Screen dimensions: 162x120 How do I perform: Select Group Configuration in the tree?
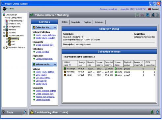(13, 18)
